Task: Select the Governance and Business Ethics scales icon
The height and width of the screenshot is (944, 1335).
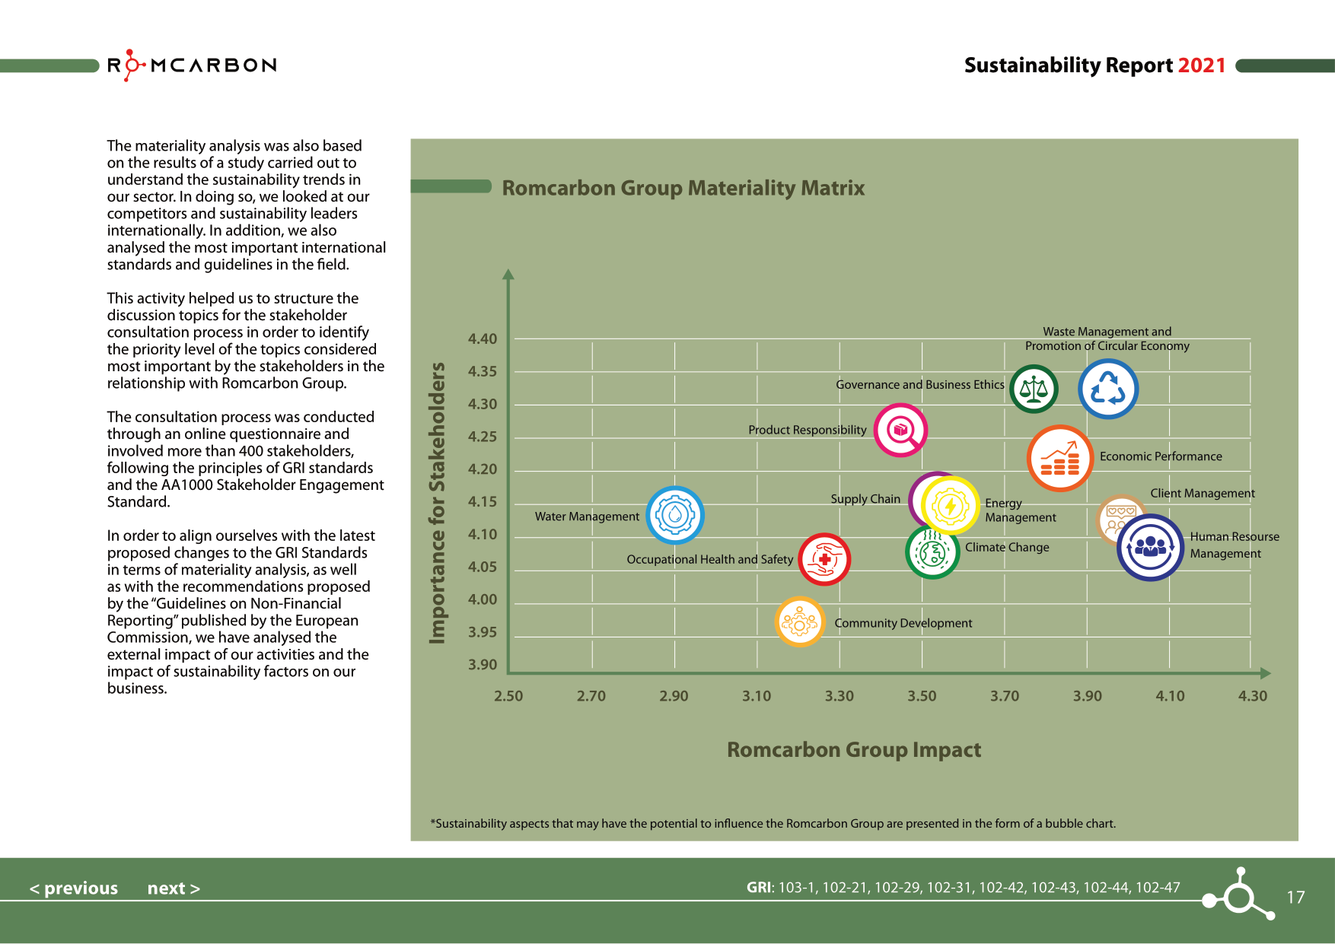Action: click(1033, 389)
